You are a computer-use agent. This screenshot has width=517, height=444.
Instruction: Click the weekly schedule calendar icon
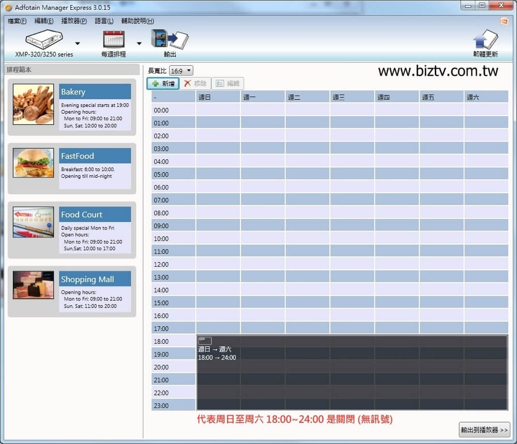pyautogui.click(x=114, y=39)
